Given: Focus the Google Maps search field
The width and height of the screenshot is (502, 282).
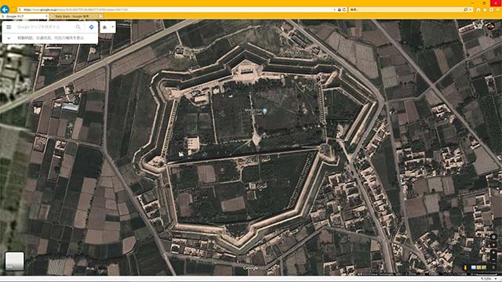Looking at the screenshot, I should click(x=45, y=27).
